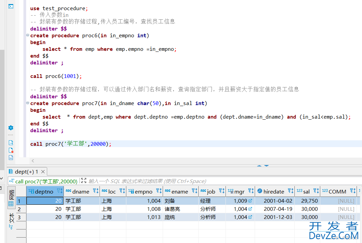Click the page icon with red error mark
The height and width of the screenshot is (243, 362).
click(11, 150)
